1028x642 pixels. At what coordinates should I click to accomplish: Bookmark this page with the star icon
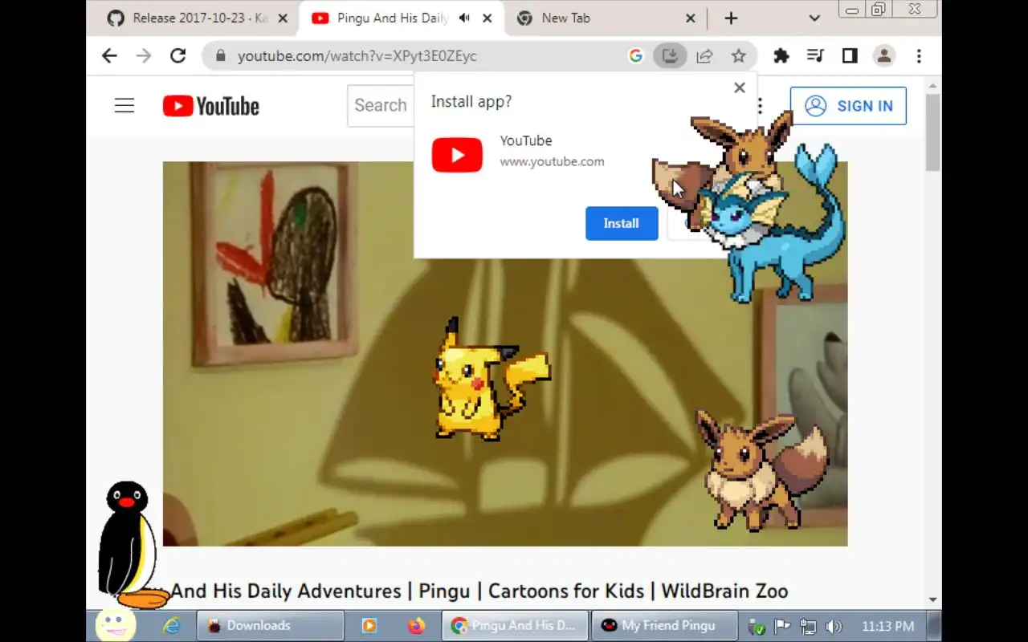(x=739, y=56)
